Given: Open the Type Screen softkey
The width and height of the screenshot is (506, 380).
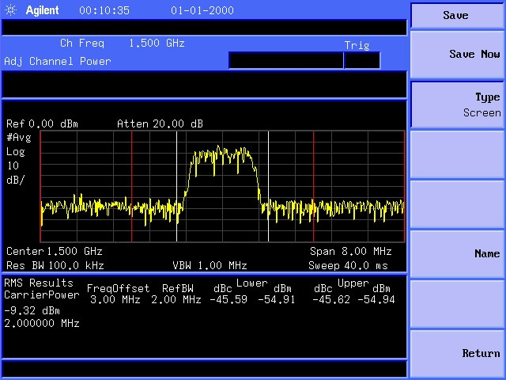Looking at the screenshot, I should coord(457,104).
